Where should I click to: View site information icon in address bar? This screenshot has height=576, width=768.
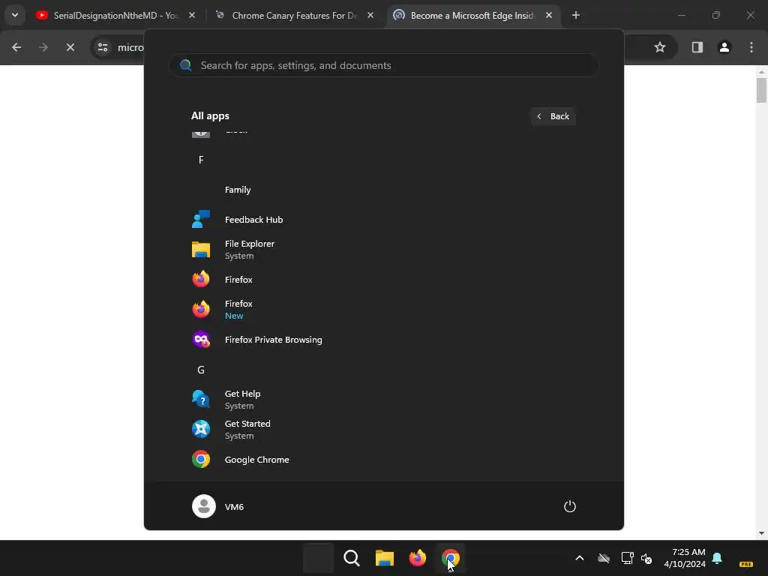(103, 47)
